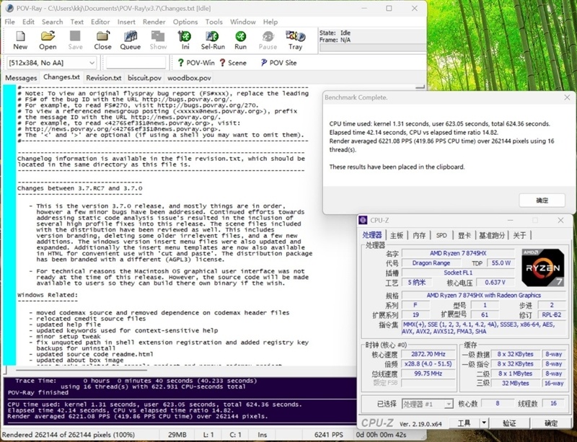
Task: Switch to CPU-Z 显卡 tab
Action: pos(464,235)
